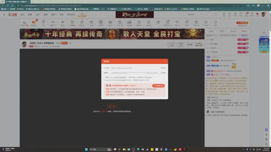Open the red gift tasks icon in header
This screenshot has height=152, width=271.
257,14
